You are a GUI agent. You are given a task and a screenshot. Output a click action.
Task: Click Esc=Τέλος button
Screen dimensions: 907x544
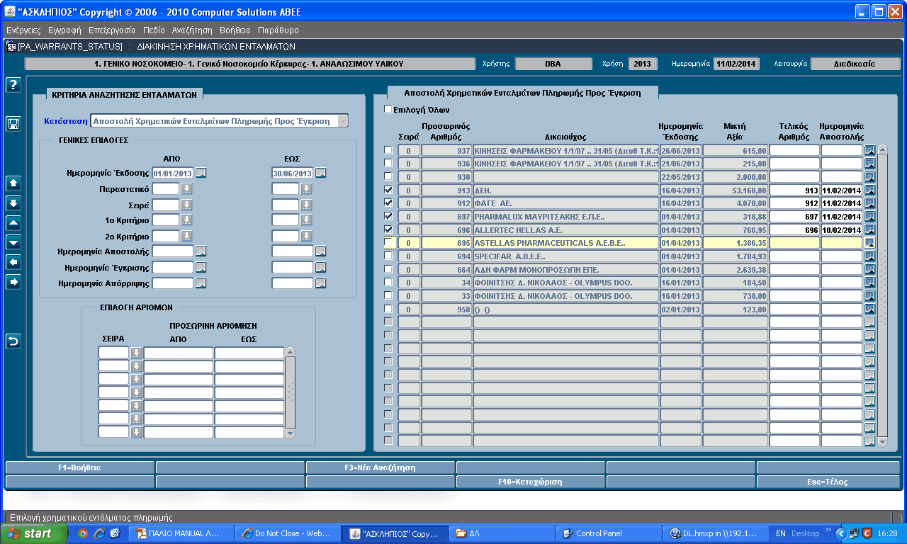click(x=828, y=482)
